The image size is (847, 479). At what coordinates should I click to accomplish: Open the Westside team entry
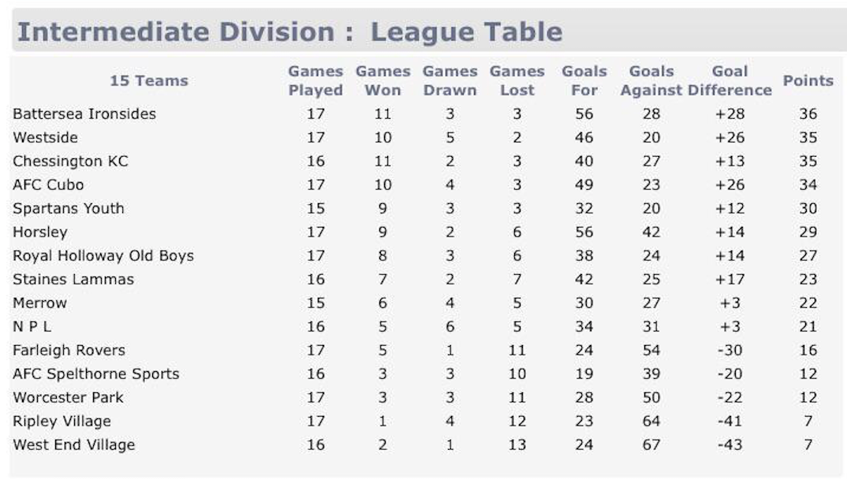point(45,138)
